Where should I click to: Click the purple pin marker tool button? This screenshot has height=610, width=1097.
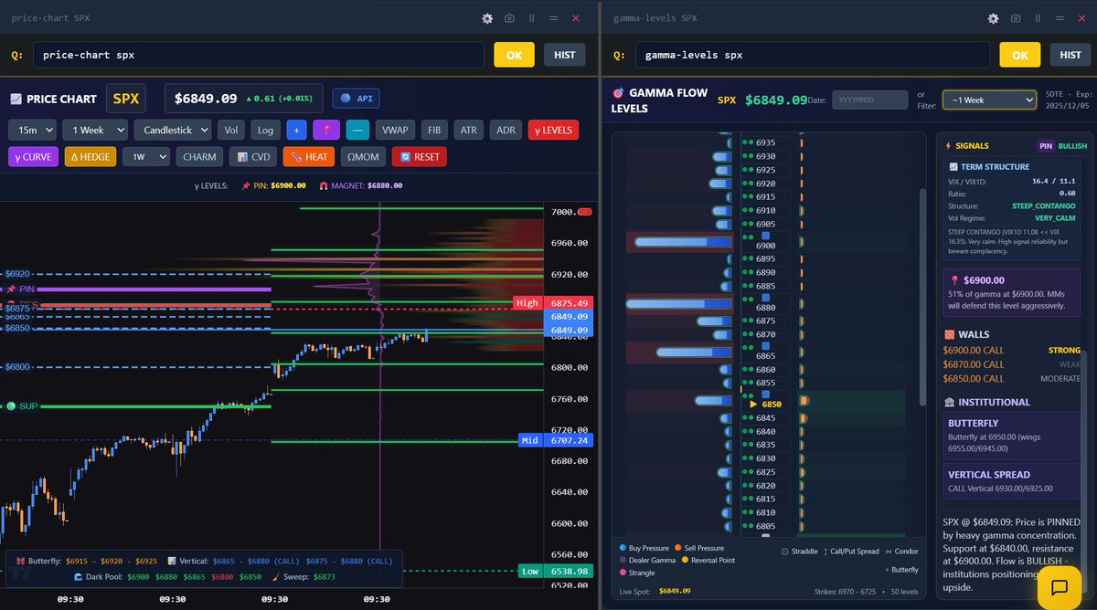(x=326, y=131)
